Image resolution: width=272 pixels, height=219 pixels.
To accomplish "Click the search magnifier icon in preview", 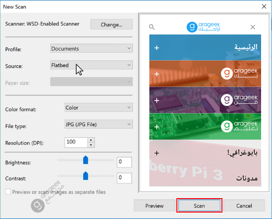I will point(152,27).
